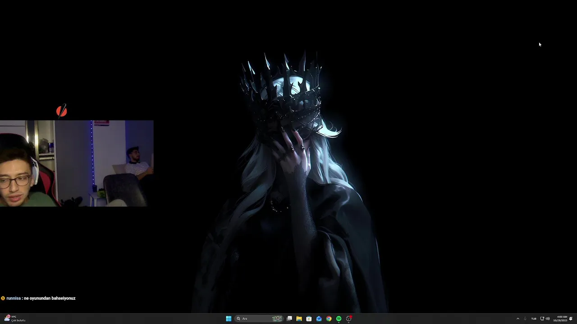The image size is (577, 324).
Task: Open the volume speaker tray icon
Action: coord(548,319)
